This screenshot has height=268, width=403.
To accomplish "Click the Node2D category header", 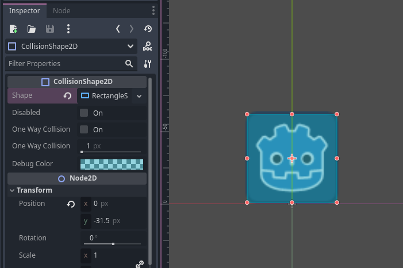I will tap(77, 178).
